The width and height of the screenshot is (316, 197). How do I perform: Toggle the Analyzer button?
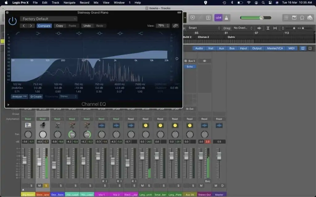tap(19, 96)
